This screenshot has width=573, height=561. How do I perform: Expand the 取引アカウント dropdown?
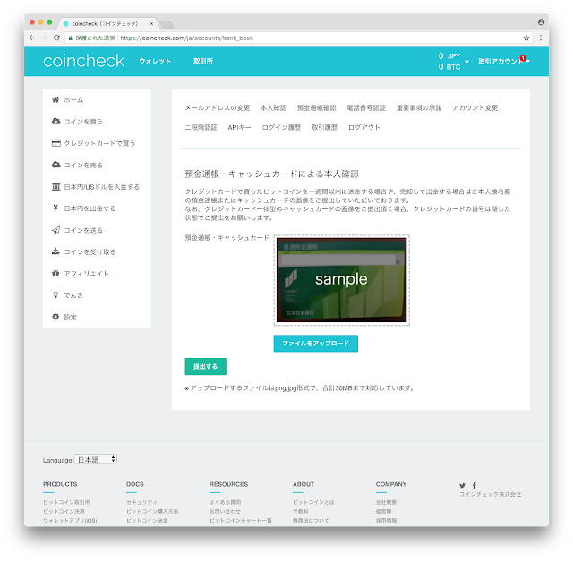504,62
